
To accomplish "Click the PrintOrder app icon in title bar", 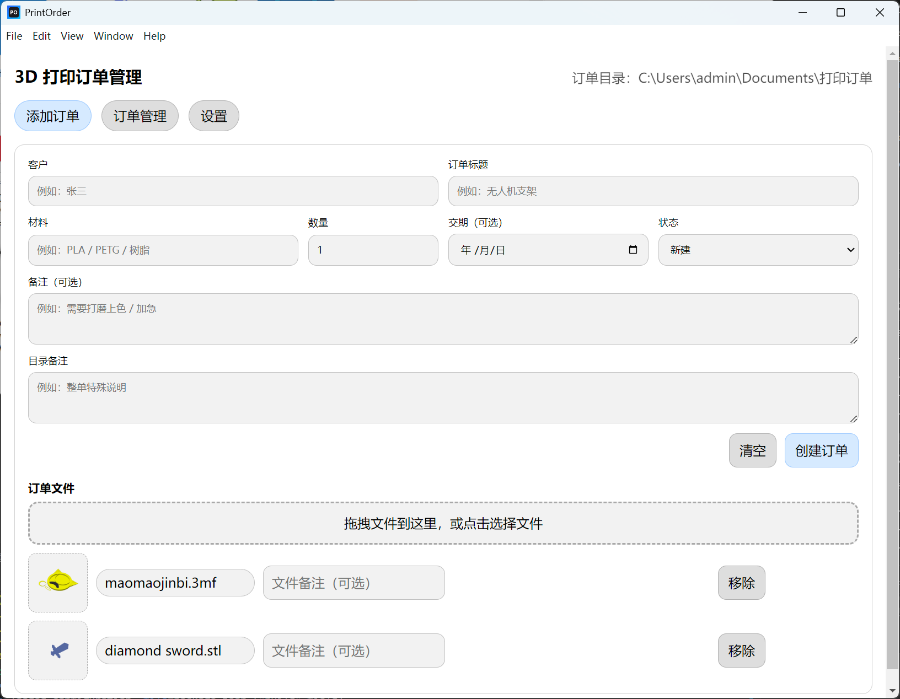I will (x=14, y=12).
